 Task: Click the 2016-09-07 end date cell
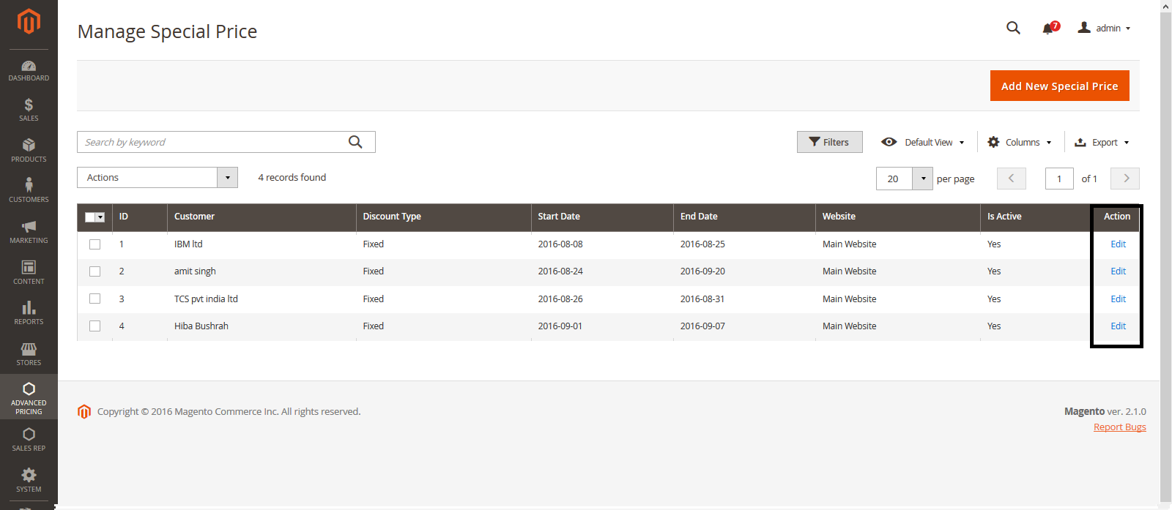702,326
